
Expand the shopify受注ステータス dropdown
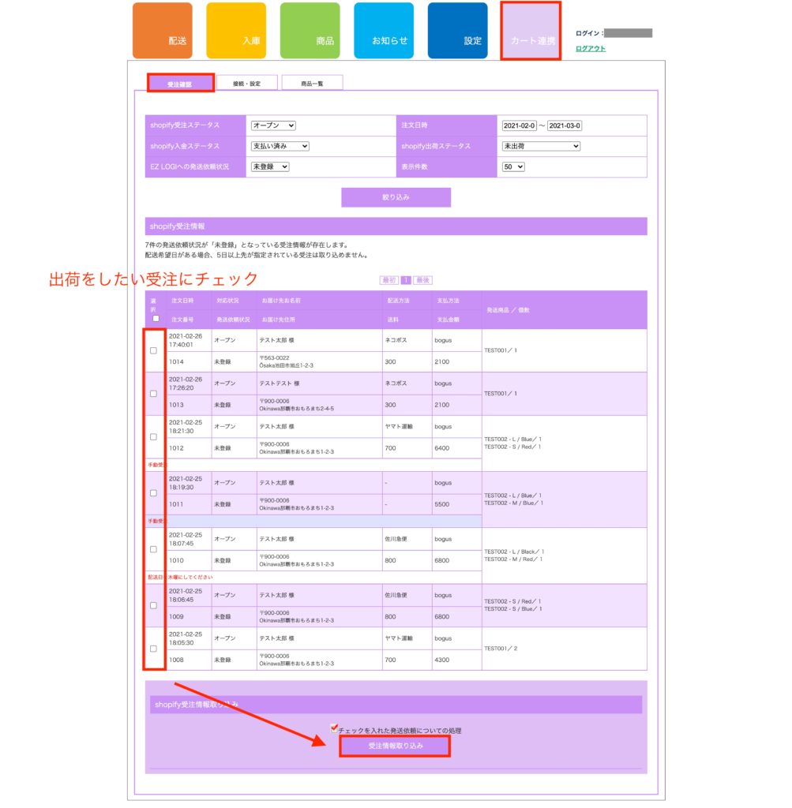pyautogui.click(x=272, y=125)
